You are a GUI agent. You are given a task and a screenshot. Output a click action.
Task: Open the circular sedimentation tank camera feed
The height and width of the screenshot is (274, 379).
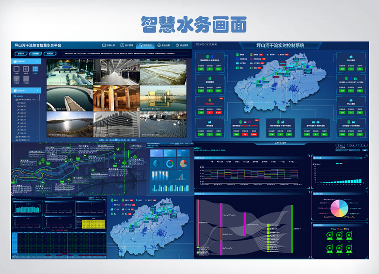[x=69, y=98]
